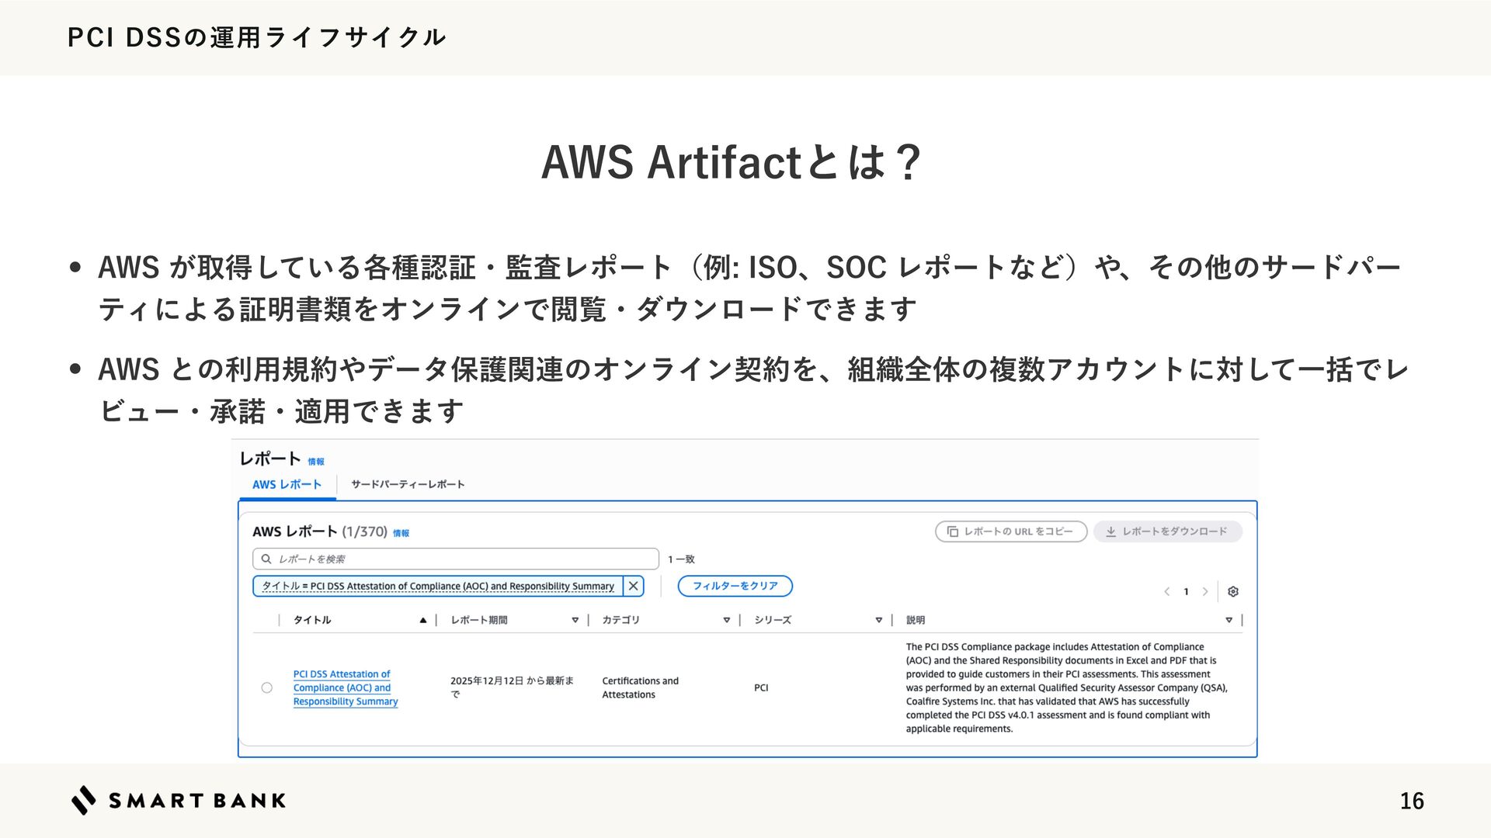Go to next page chevron

point(1205,591)
